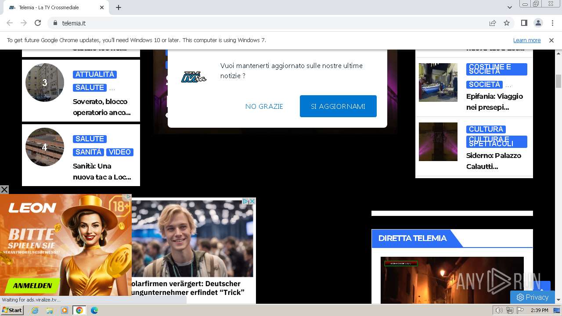Open the SOCIETÀ category tag
This screenshot has width=562, height=316.
484,84
